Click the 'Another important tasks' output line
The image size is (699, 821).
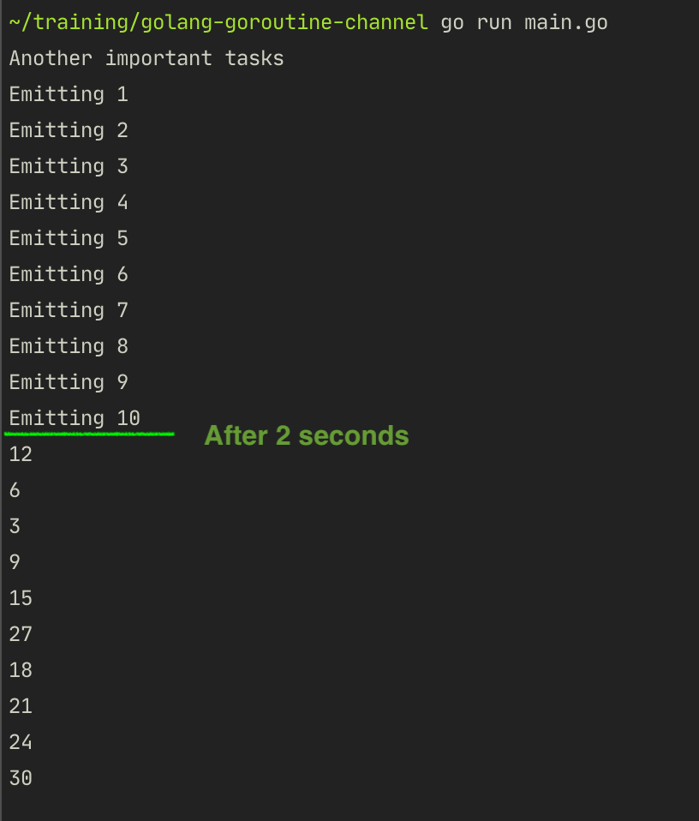coord(146,58)
